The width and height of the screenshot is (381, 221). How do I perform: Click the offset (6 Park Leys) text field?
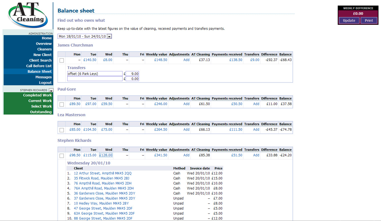point(95,74)
